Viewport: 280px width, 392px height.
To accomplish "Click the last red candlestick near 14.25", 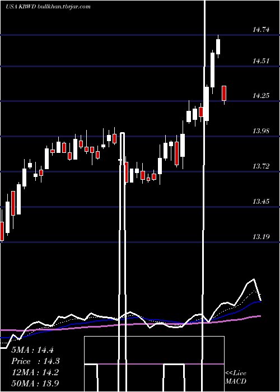I will click(224, 94).
